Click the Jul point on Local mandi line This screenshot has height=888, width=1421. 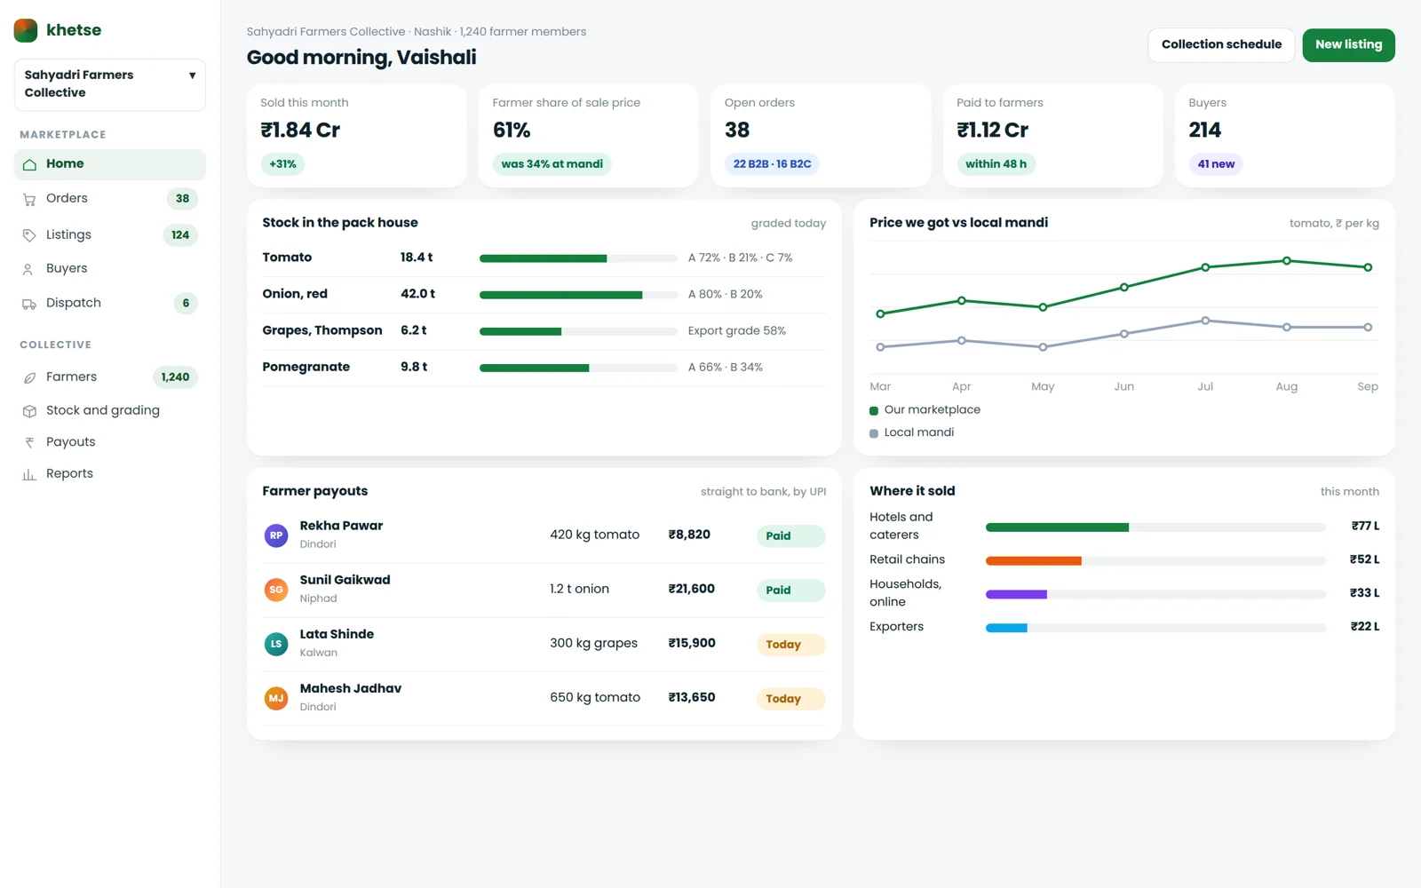click(x=1205, y=321)
